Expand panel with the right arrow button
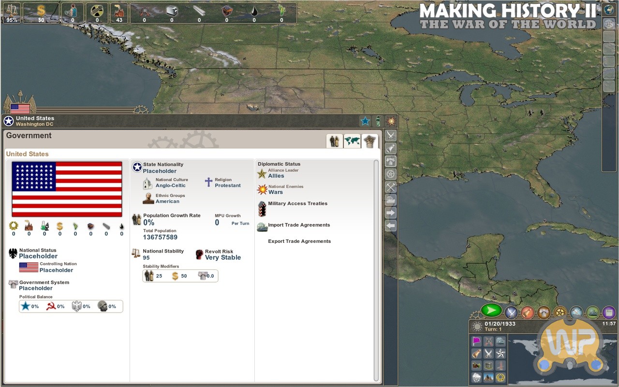 coord(390,213)
